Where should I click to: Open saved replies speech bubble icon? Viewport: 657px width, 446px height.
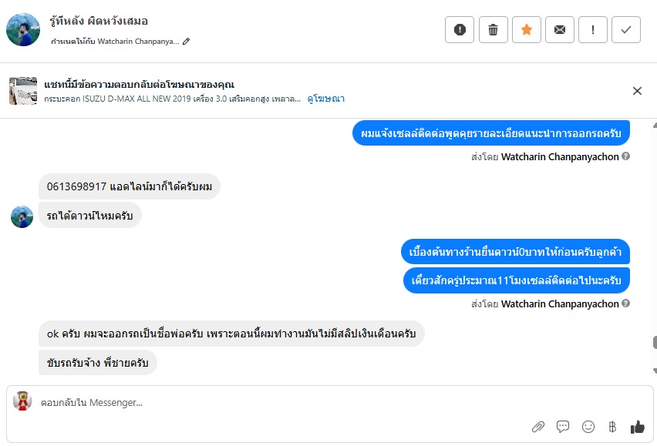[x=563, y=427]
